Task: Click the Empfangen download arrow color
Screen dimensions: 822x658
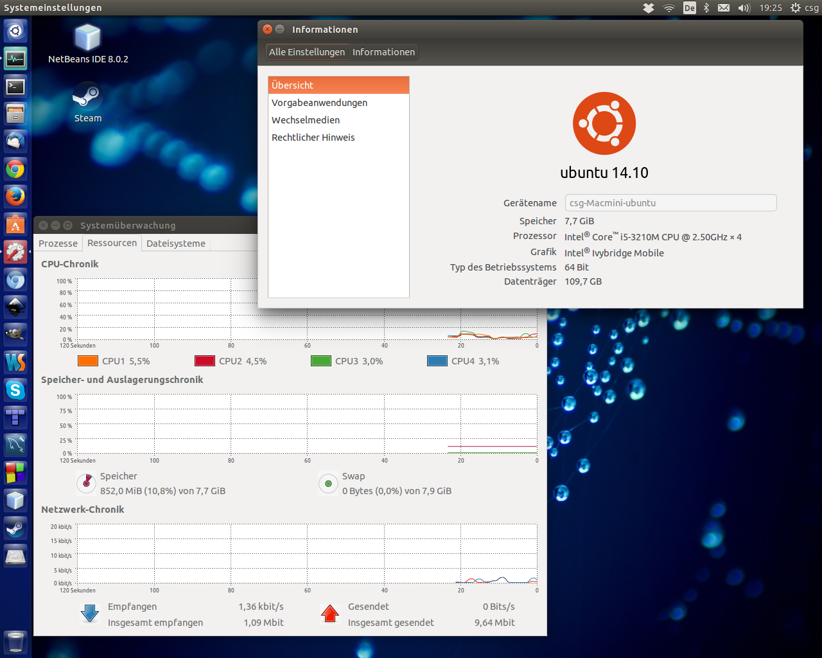Action: (90, 614)
